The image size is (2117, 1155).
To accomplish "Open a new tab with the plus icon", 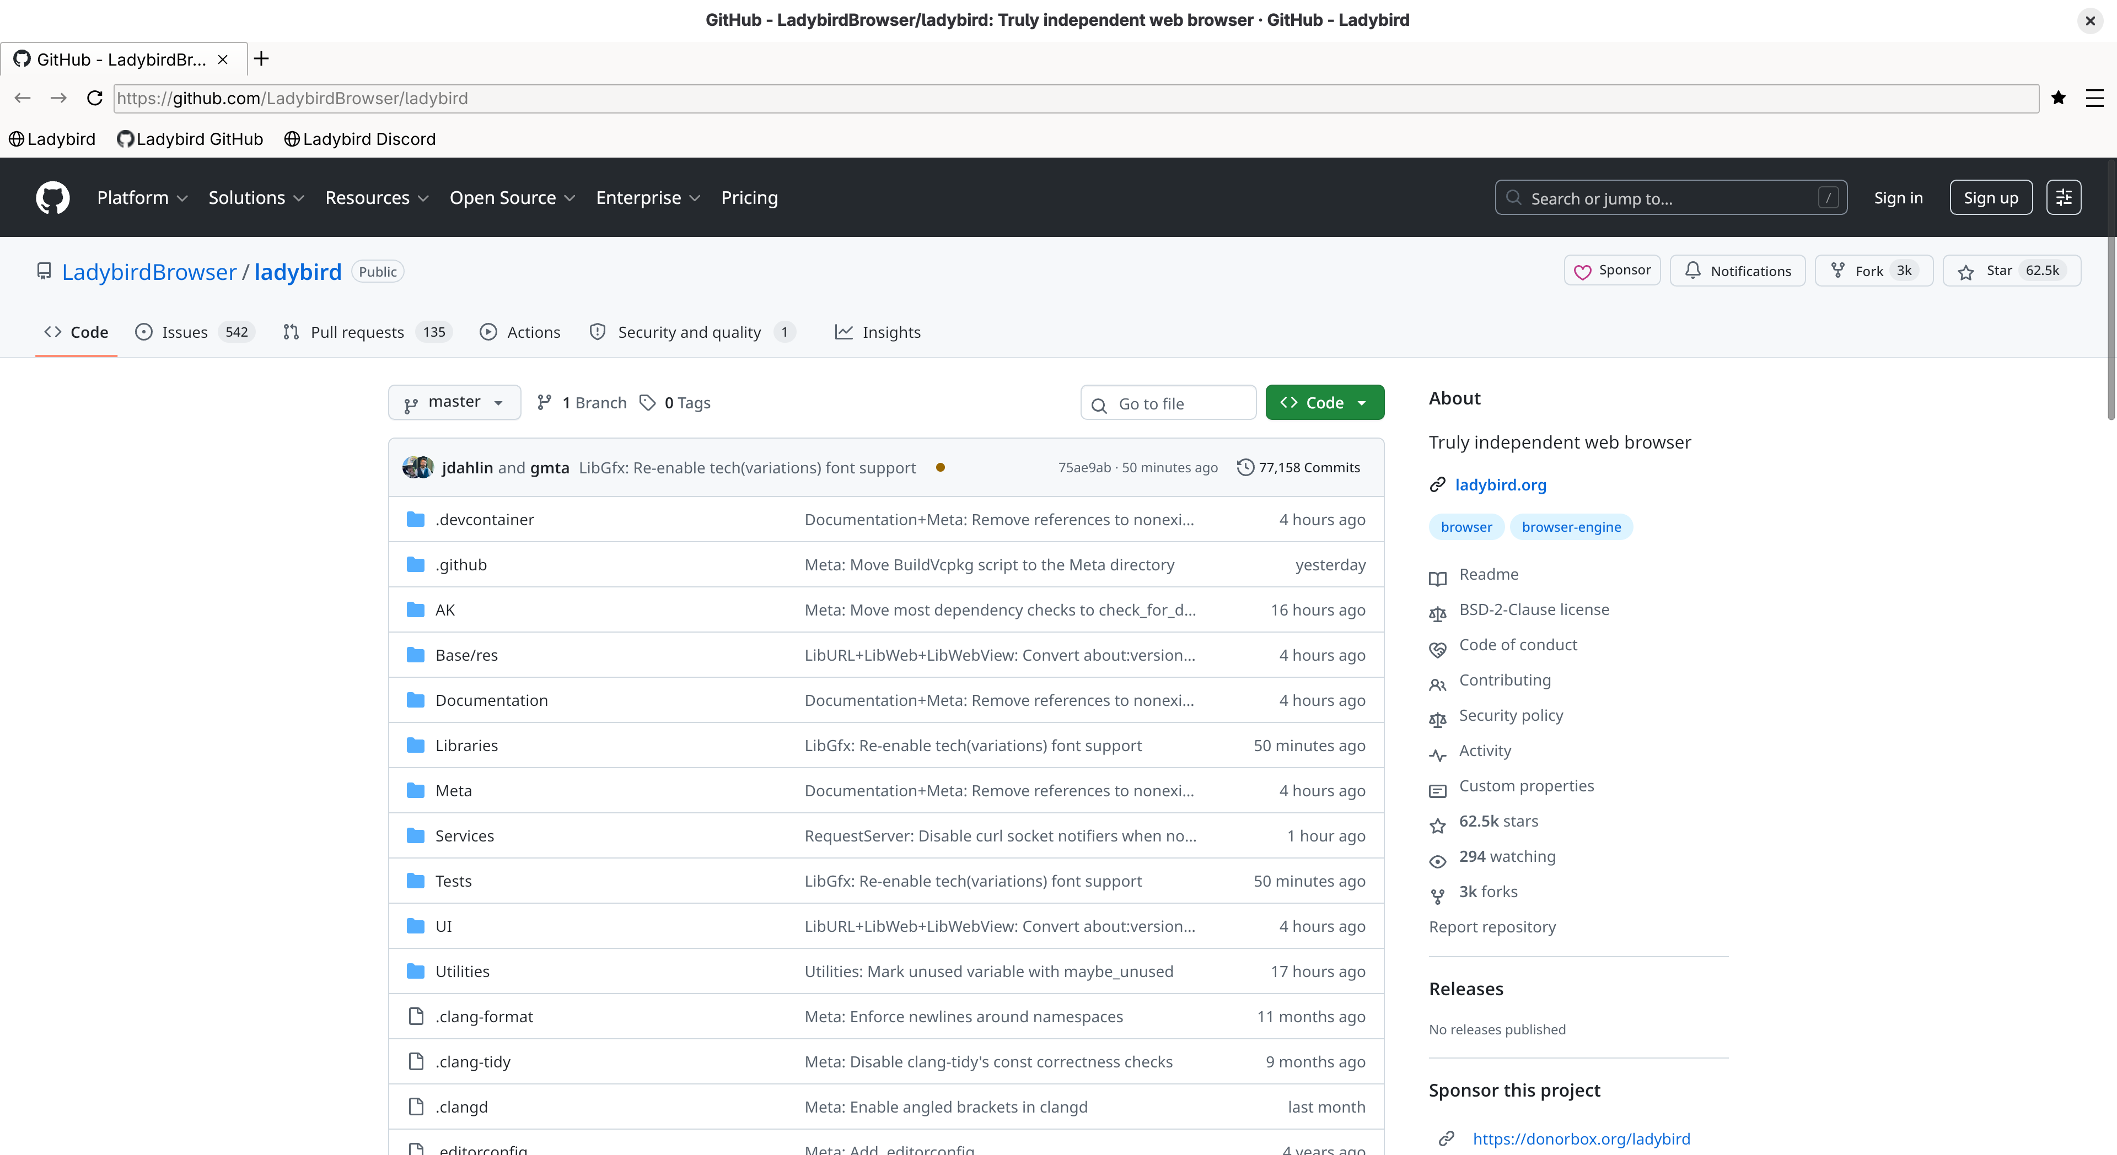I will 261,58.
